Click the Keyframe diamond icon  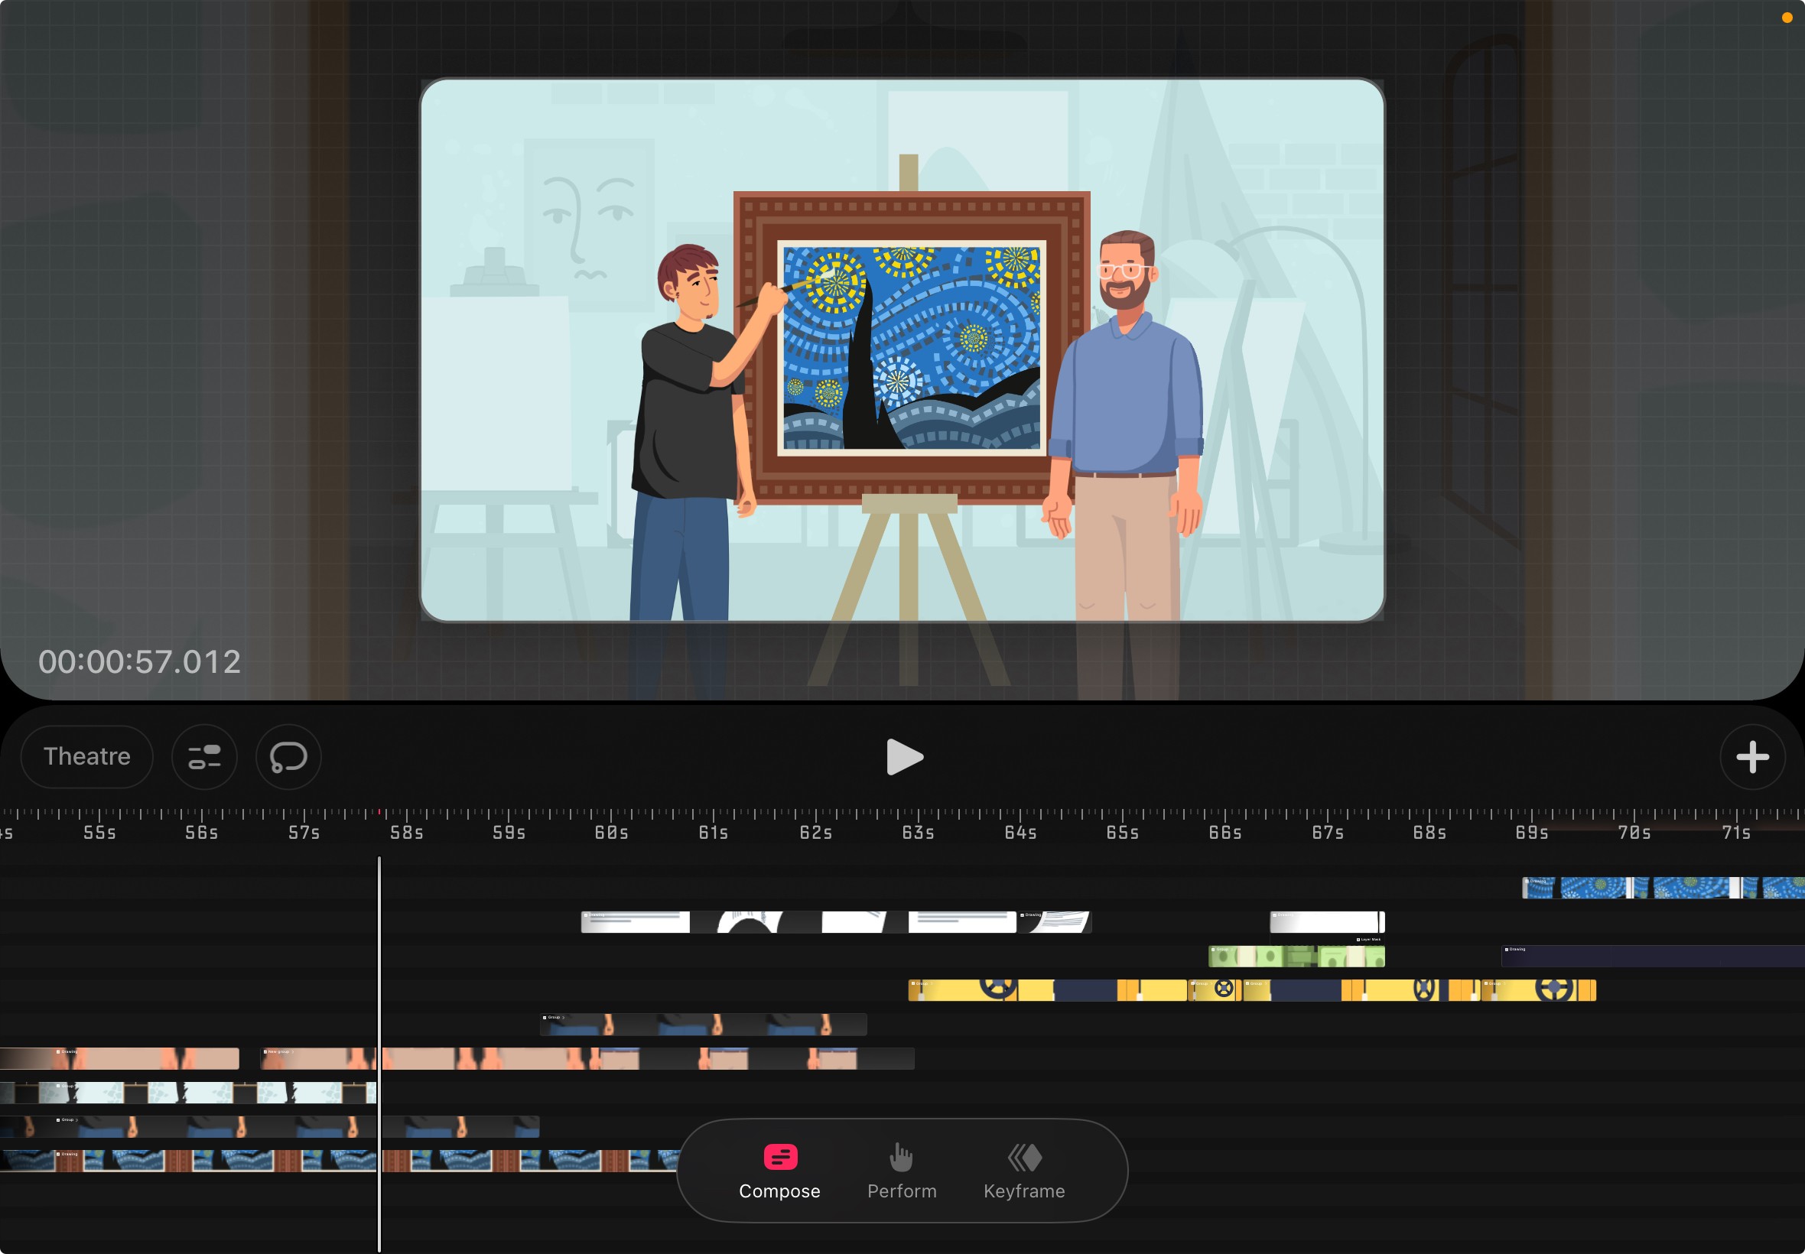[x=1024, y=1157]
